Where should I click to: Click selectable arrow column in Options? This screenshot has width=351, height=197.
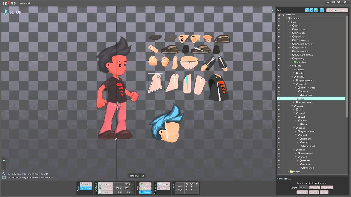click(x=187, y=184)
